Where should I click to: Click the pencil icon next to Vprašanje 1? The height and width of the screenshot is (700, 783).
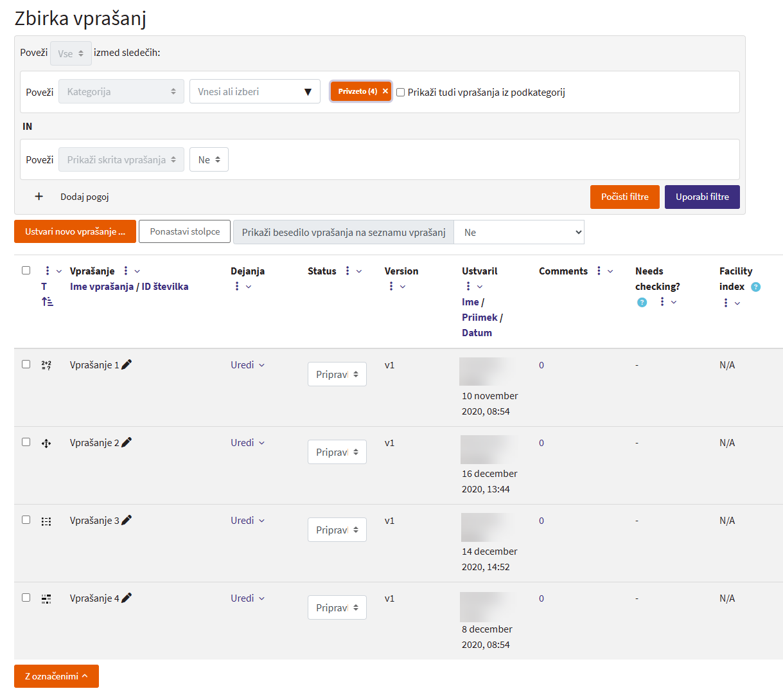point(127,364)
